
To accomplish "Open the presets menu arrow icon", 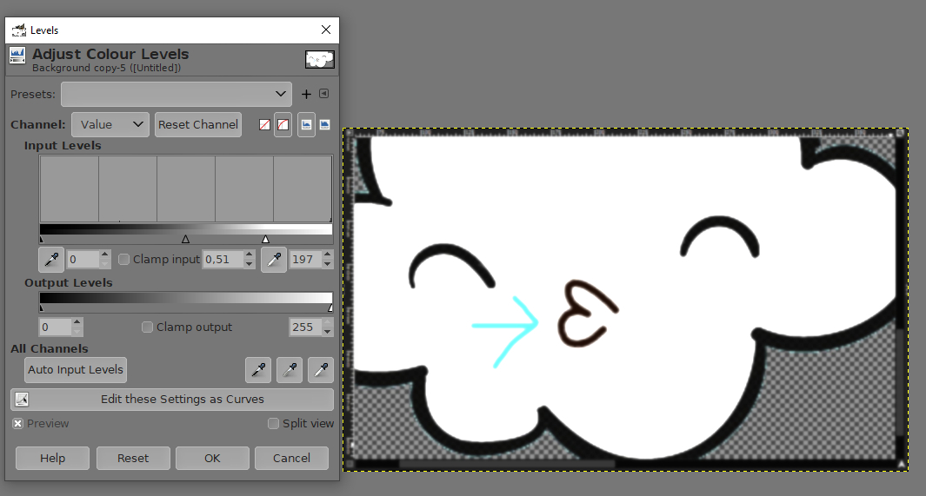I will [x=323, y=94].
